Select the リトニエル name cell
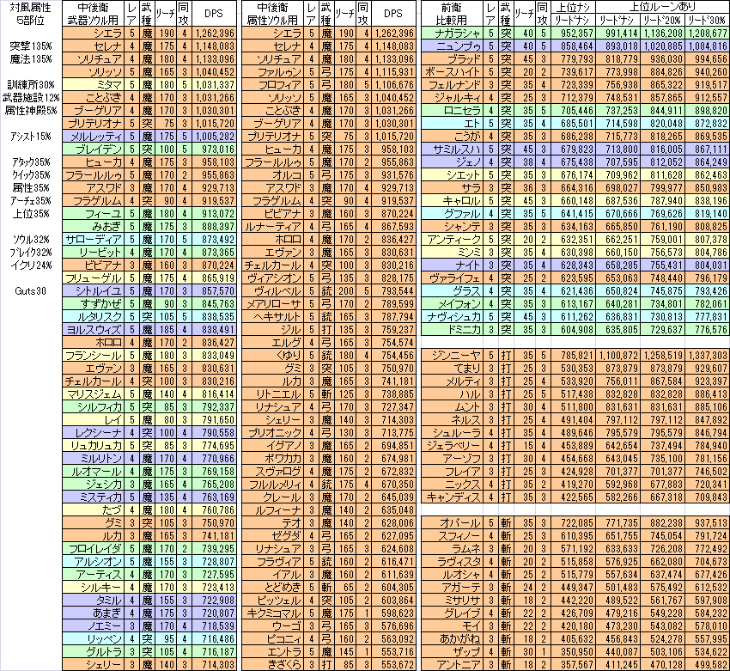This screenshot has height=671, width=730. (x=273, y=394)
